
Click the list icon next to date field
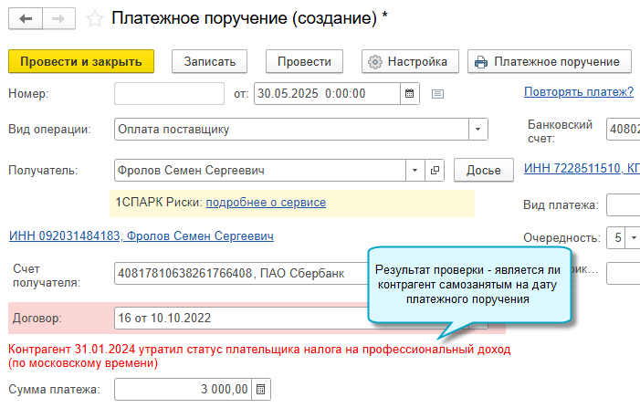click(x=437, y=93)
